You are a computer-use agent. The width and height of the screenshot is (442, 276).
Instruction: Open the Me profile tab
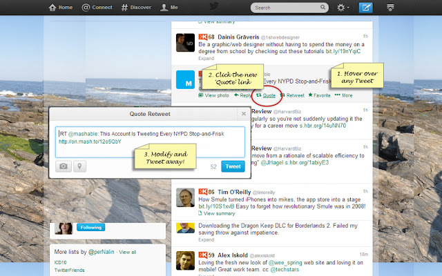pos(169,8)
